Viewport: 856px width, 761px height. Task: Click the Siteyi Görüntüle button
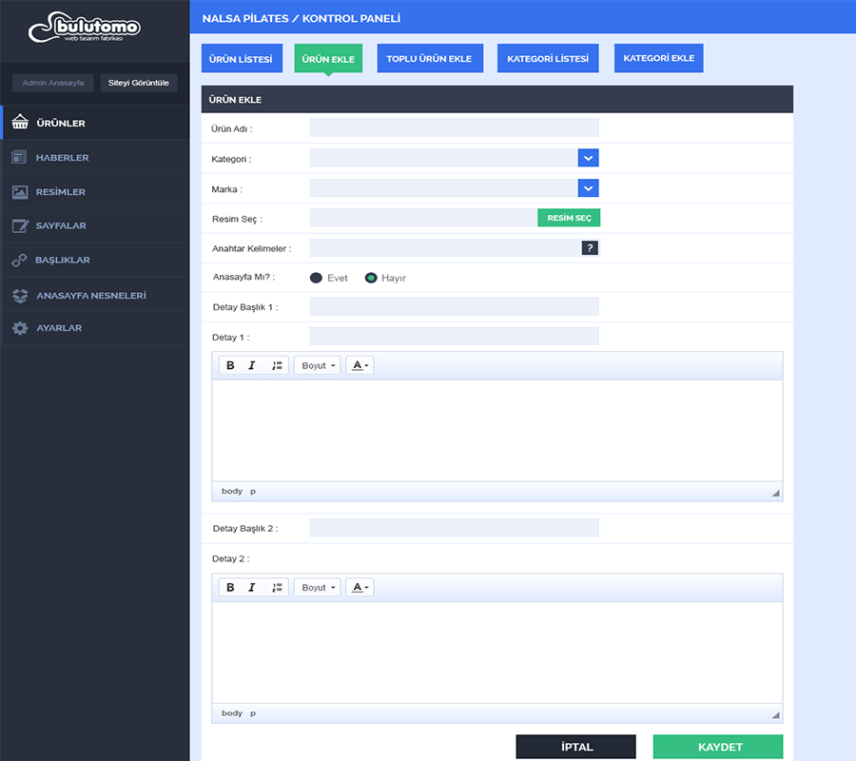point(139,83)
